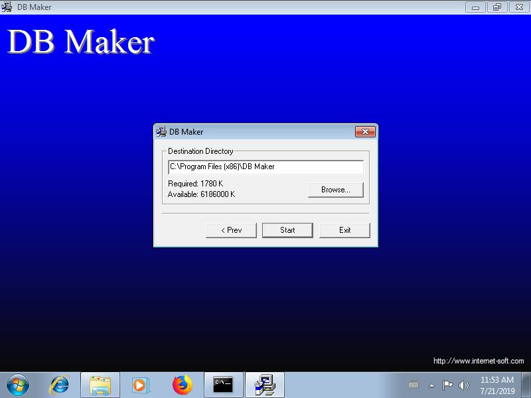Close the DB Maker main window
The height and width of the screenshot is (398, 531).
pos(519,7)
